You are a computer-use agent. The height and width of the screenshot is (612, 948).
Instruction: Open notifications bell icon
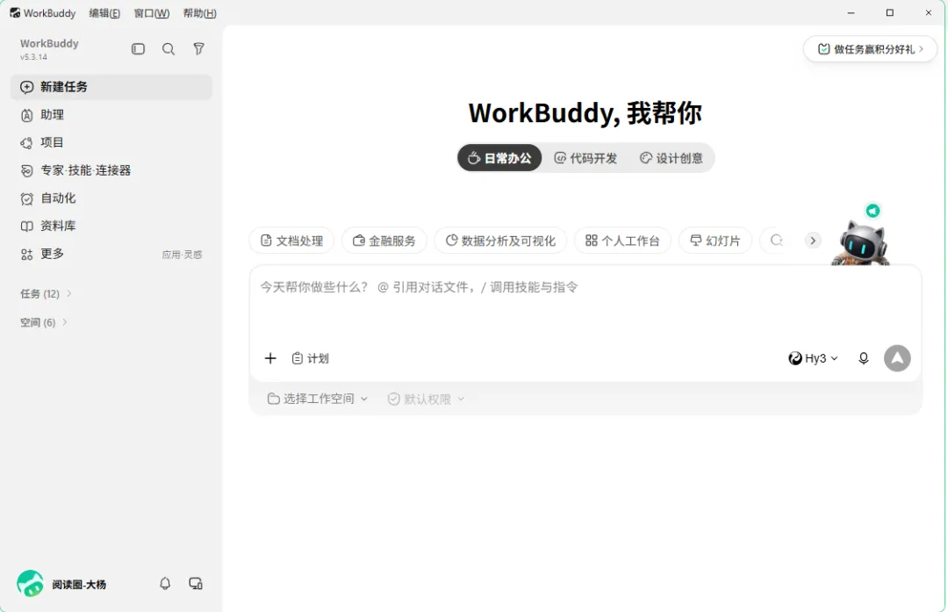coord(165,584)
